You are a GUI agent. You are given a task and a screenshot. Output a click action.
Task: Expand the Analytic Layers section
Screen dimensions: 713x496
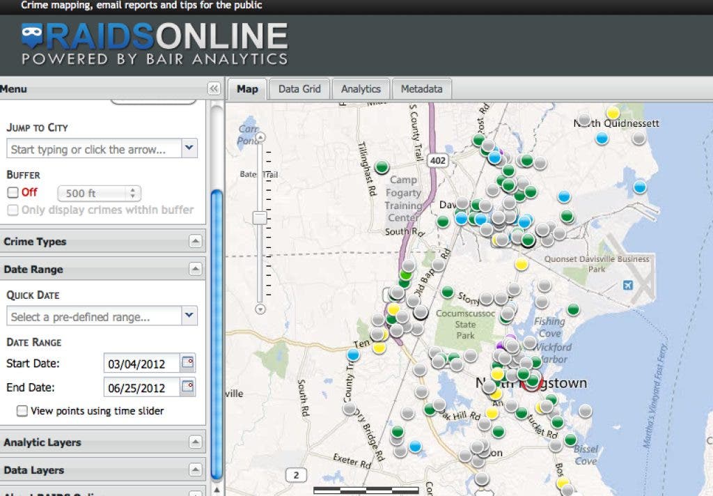point(195,442)
